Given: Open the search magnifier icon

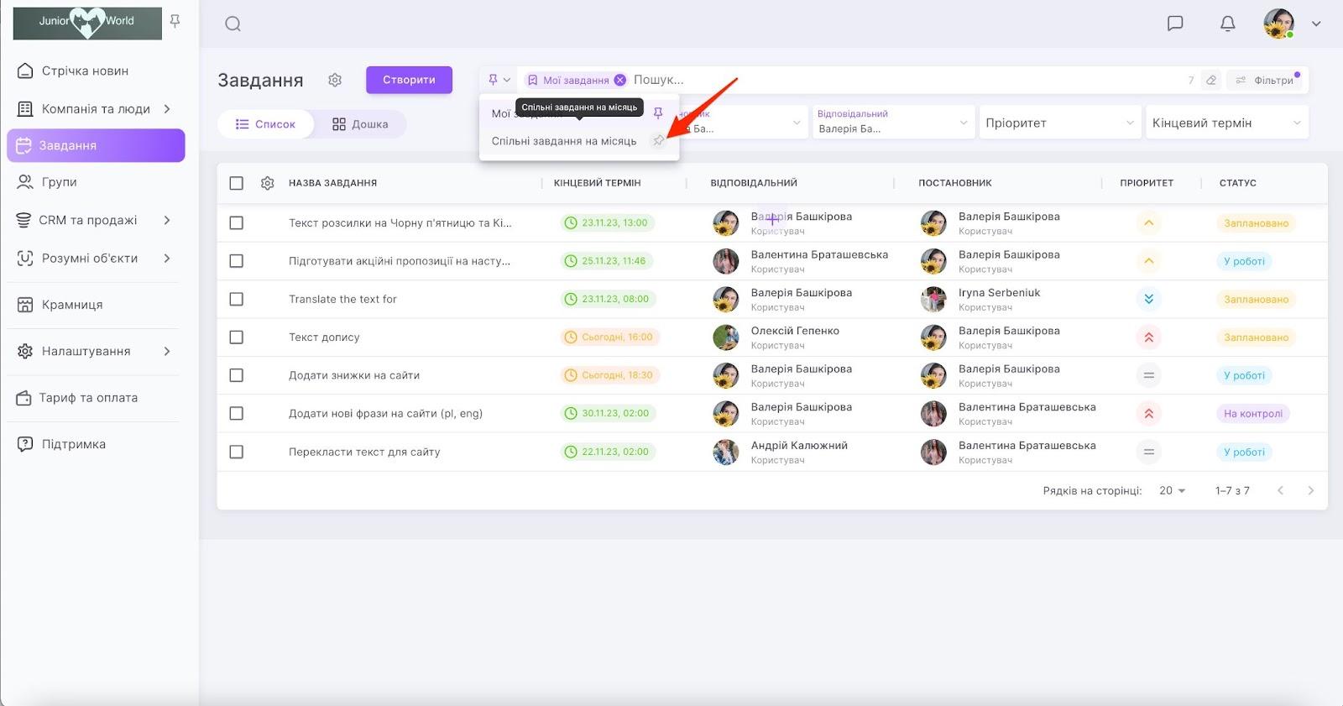Looking at the screenshot, I should tap(233, 24).
